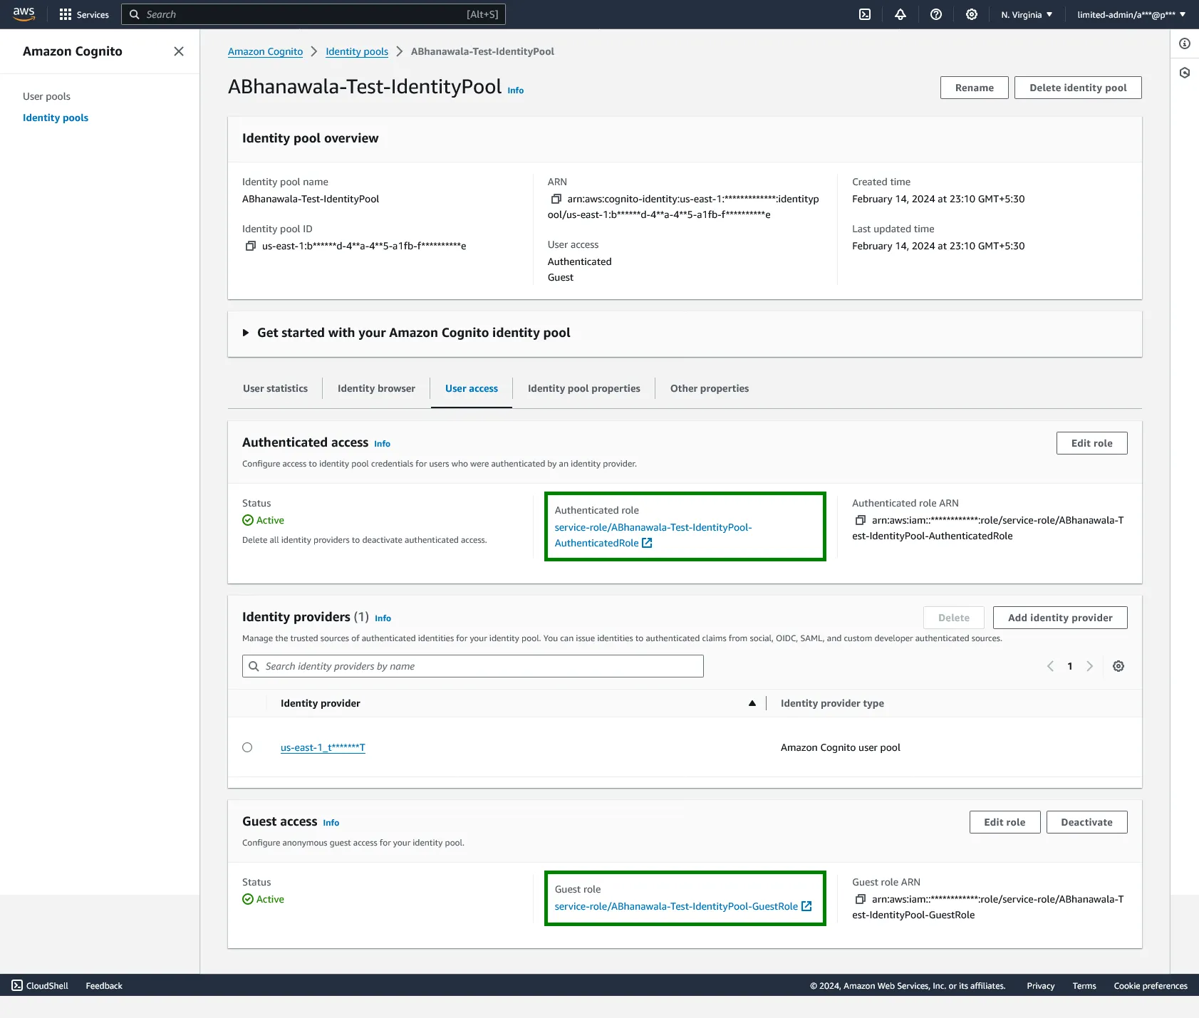Viewport: 1199px width, 1018px height.
Task: Click Add identity provider
Action: [1060, 618]
